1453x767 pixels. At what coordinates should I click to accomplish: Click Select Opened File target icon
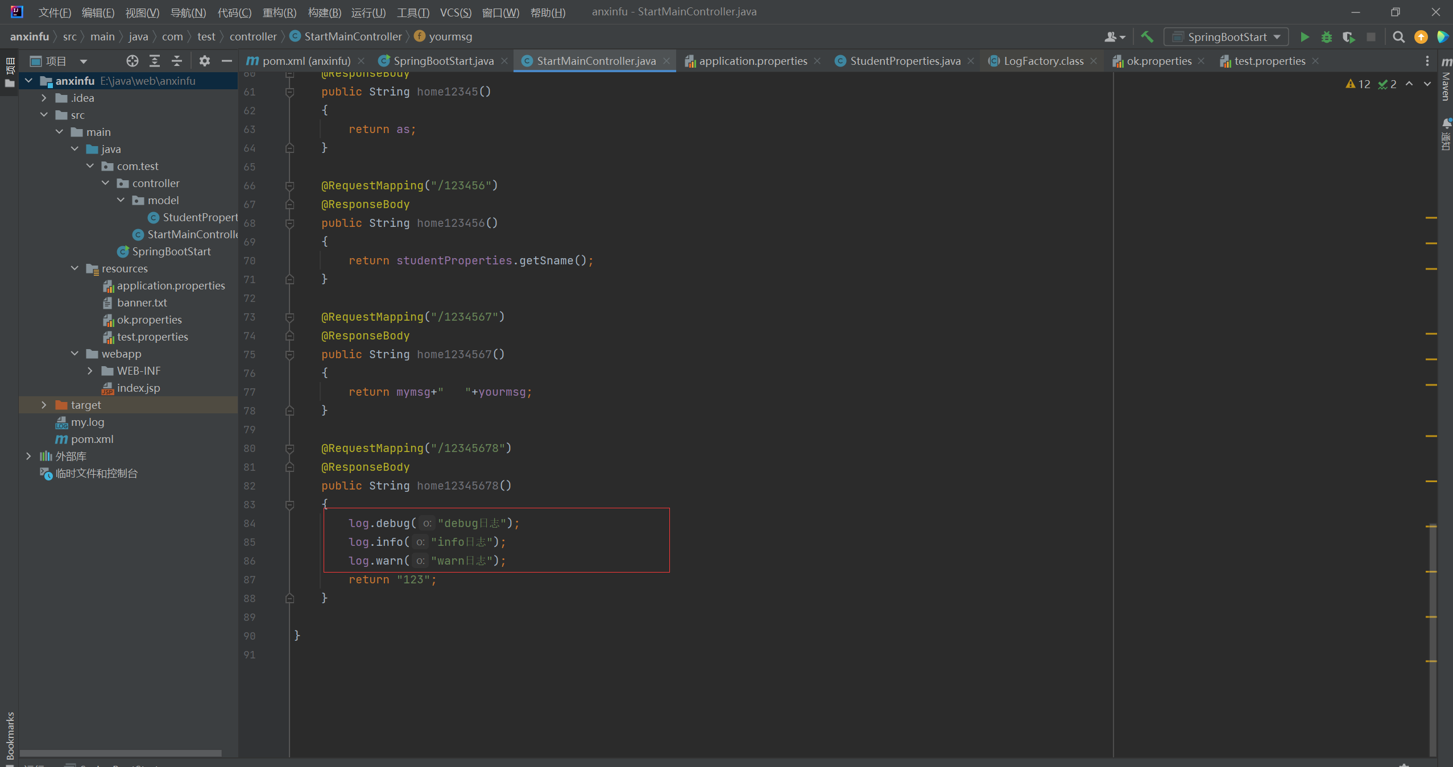click(132, 61)
